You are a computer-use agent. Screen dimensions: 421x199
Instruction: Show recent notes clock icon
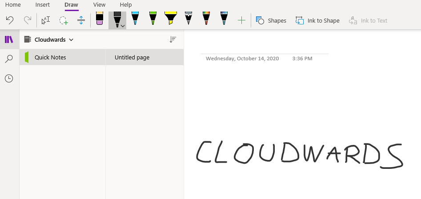coord(9,78)
